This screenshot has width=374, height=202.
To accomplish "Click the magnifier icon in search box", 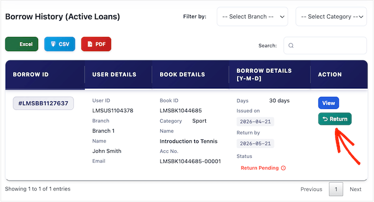I will (291, 45).
